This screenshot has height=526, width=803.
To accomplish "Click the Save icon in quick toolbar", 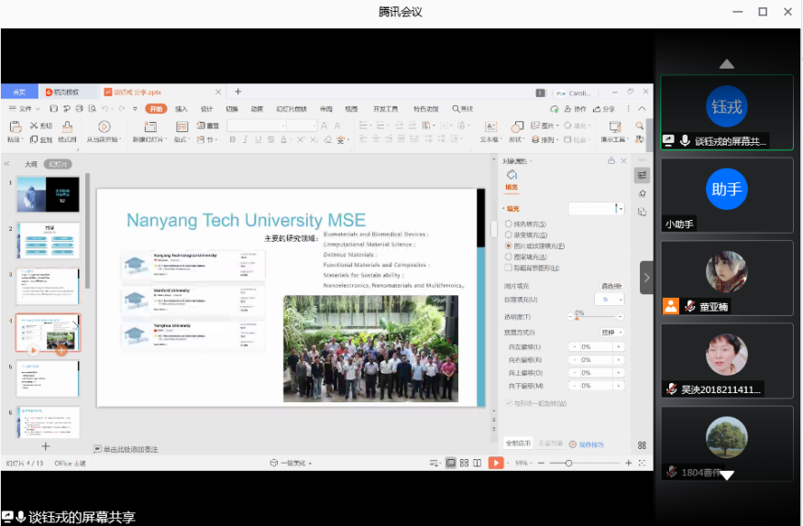I will [x=54, y=108].
